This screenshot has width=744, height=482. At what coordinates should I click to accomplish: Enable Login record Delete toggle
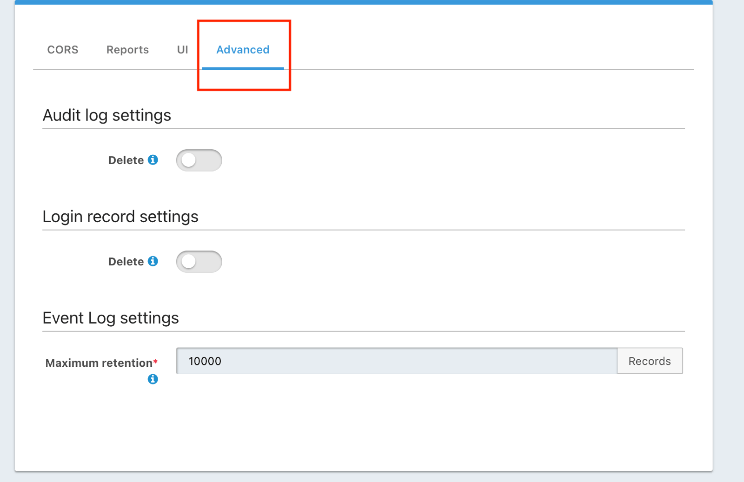click(199, 262)
